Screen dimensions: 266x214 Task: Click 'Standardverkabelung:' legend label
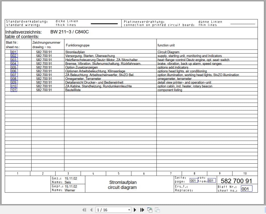[27, 21]
